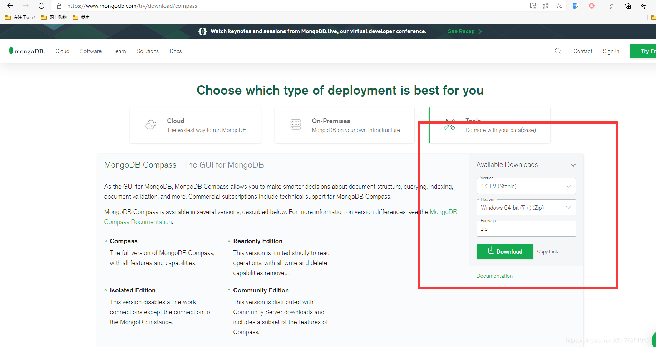Click the browser forward arrow
Screen dimensions: 656x347
pos(26,6)
